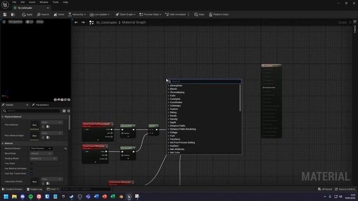The height and width of the screenshot is (201, 358).
Task: Click the viewport Show button
Action: coord(40,22)
